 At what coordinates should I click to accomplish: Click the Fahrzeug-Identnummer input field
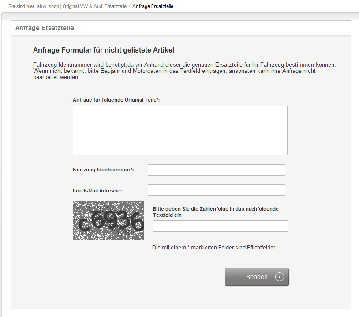(217, 170)
